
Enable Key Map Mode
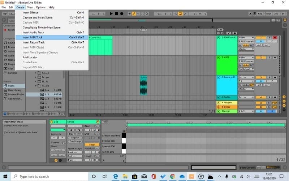[260, 13]
